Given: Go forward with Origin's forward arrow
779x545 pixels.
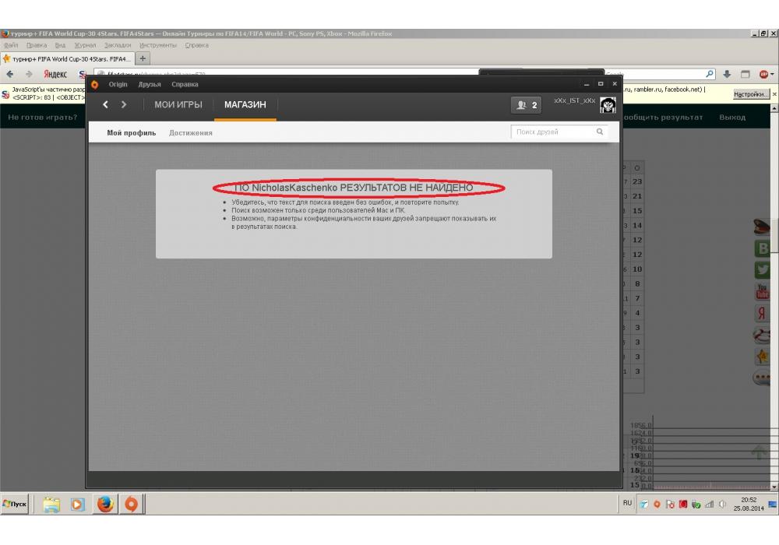Looking at the screenshot, I should (123, 105).
